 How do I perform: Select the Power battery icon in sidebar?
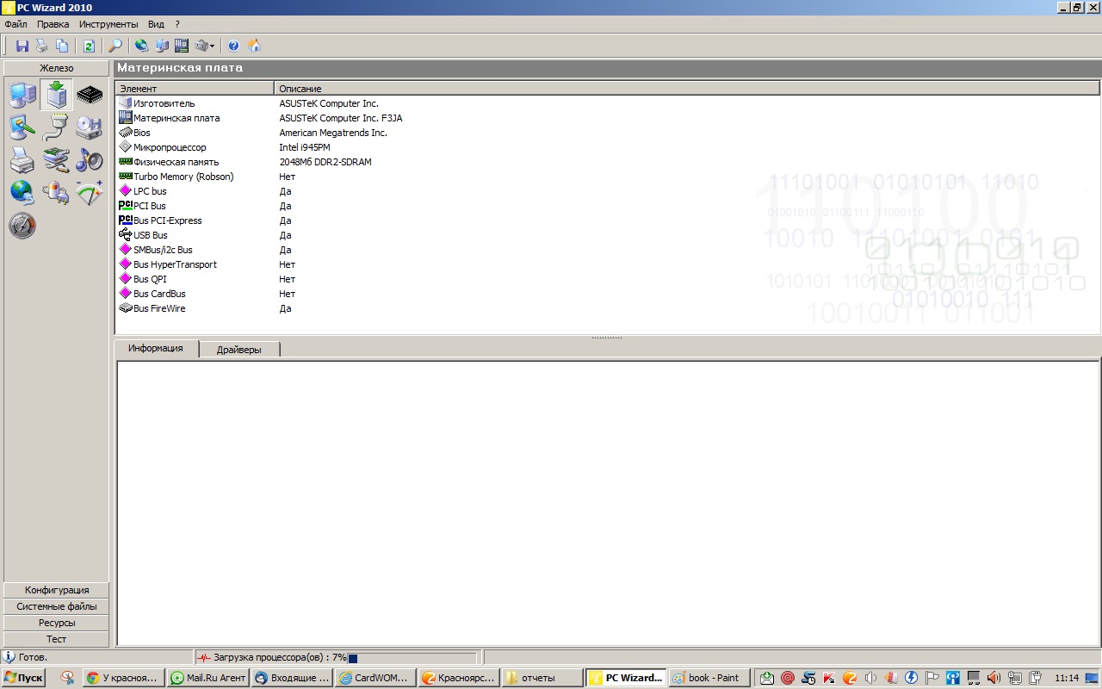[x=56, y=193]
